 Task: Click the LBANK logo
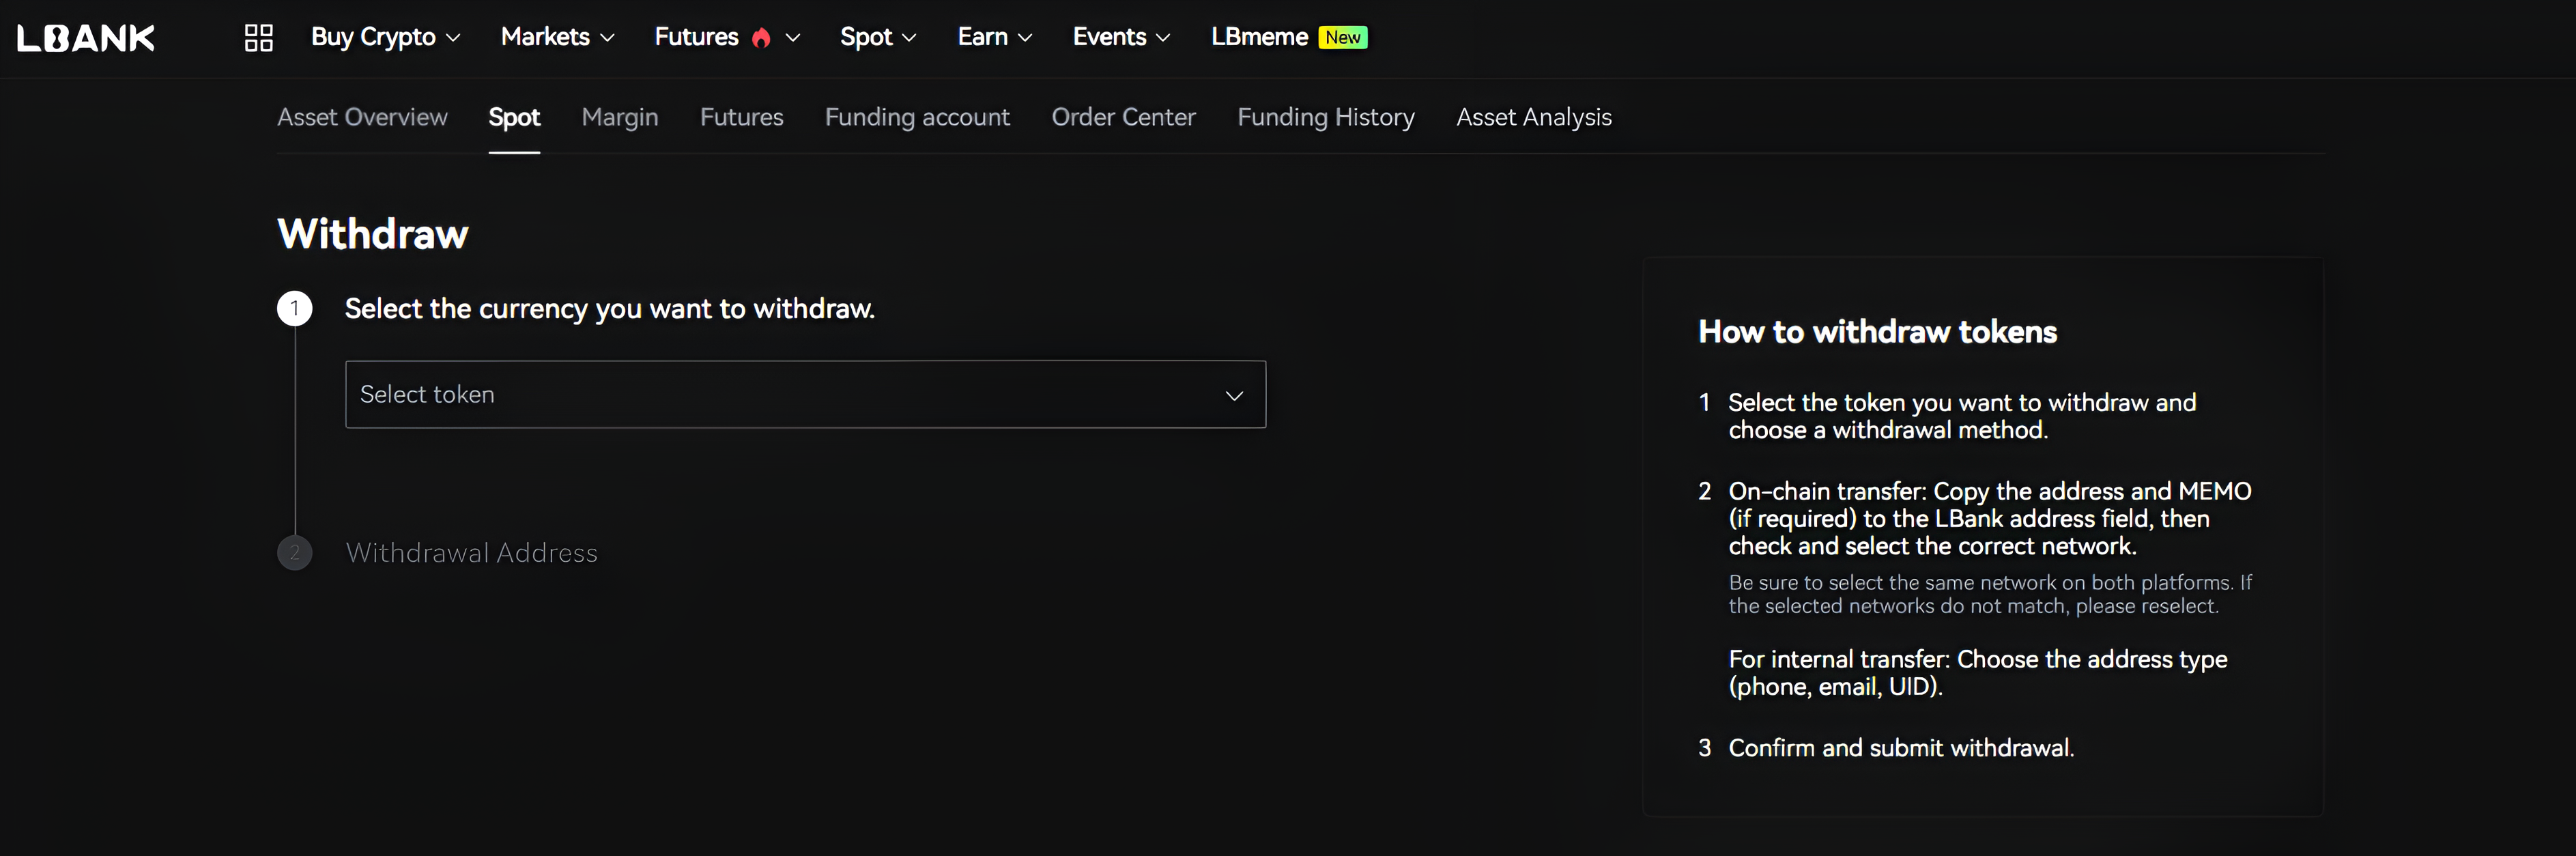click(x=86, y=38)
